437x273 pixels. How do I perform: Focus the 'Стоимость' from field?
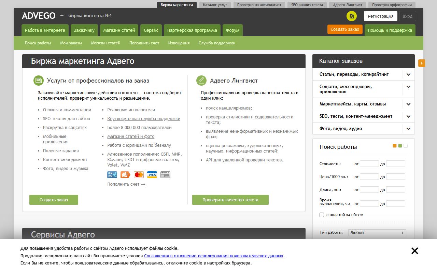pos(369,164)
